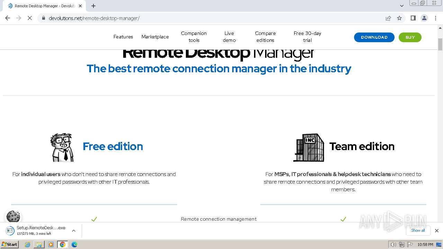Open a new browser tab
This screenshot has width=443, height=249.
pyautogui.click(x=93, y=6)
